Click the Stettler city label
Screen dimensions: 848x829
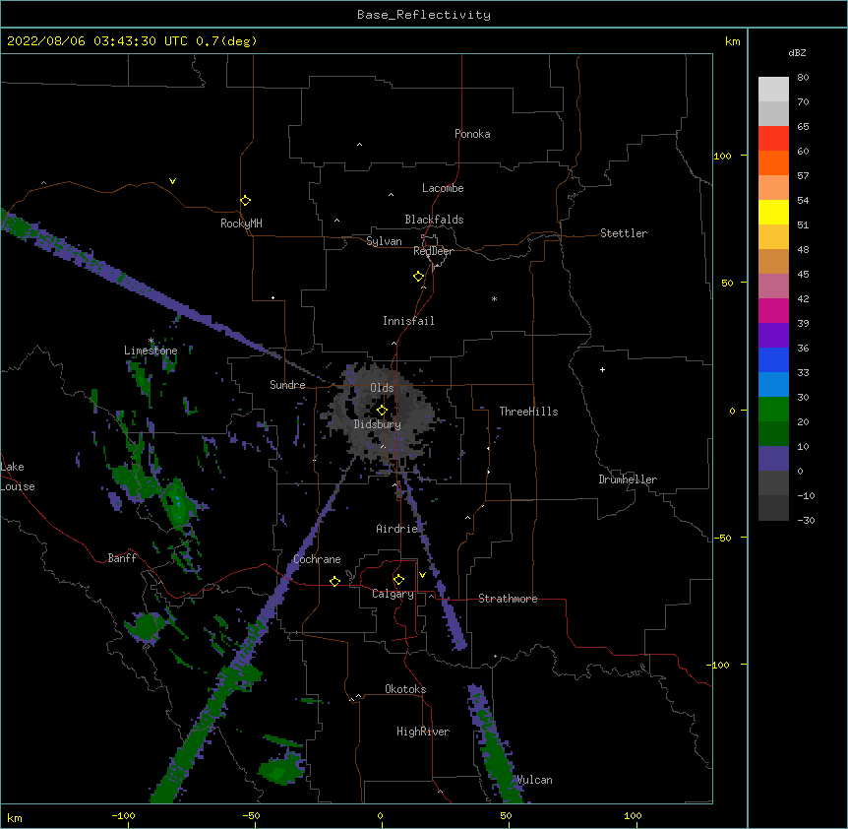[623, 233]
